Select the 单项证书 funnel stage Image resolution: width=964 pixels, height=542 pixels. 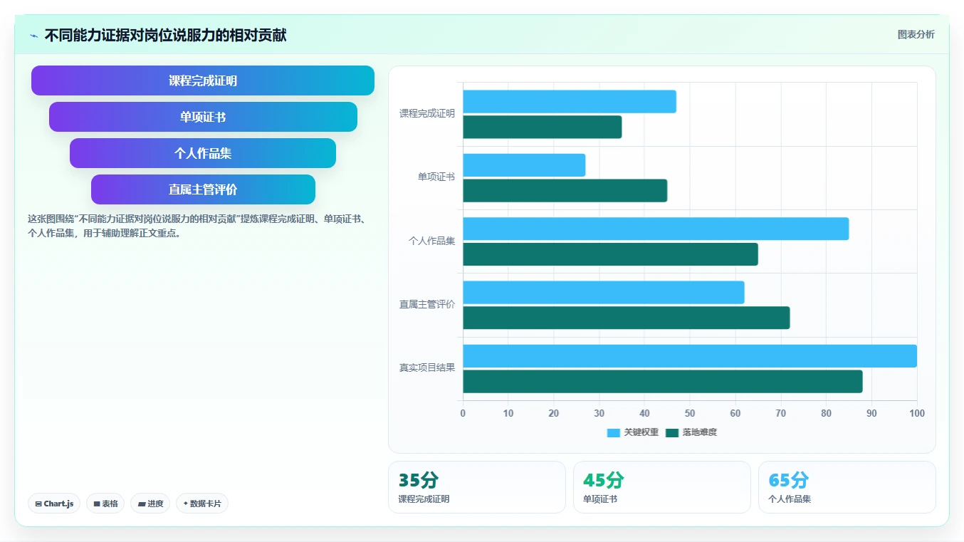coord(203,117)
